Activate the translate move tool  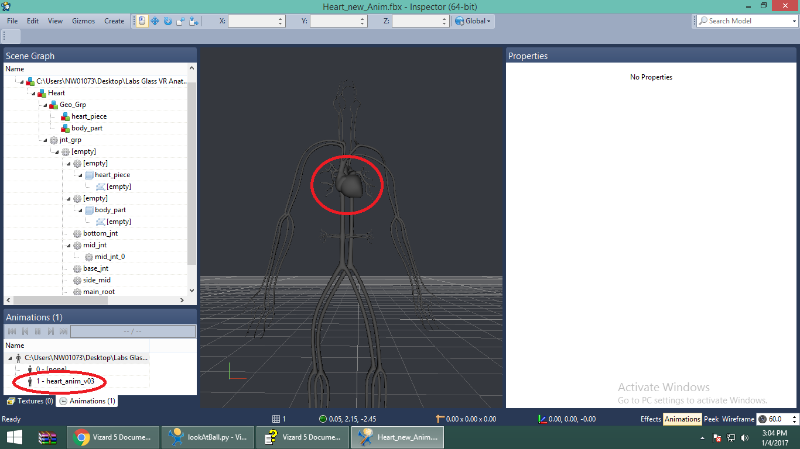click(155, 21)
